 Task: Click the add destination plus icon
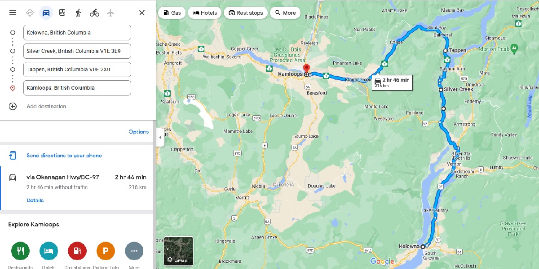13,106
